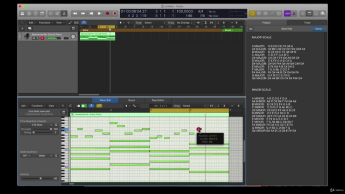Image resolution: width=345 pixels, height=194 pixels.
Task: Click the Replace mode button
Action: 259,13
